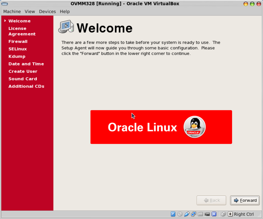Screen dimensions: 263x219
Task: Select Additional CDs in sidebar
Action: click(x=26, y=86)
